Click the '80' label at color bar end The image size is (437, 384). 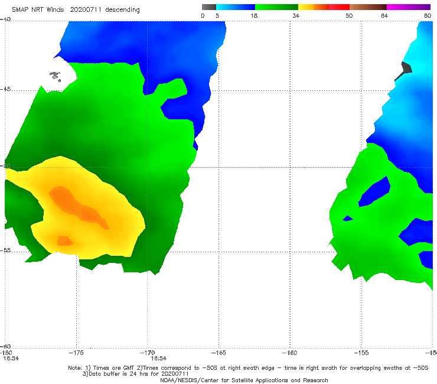428,16
